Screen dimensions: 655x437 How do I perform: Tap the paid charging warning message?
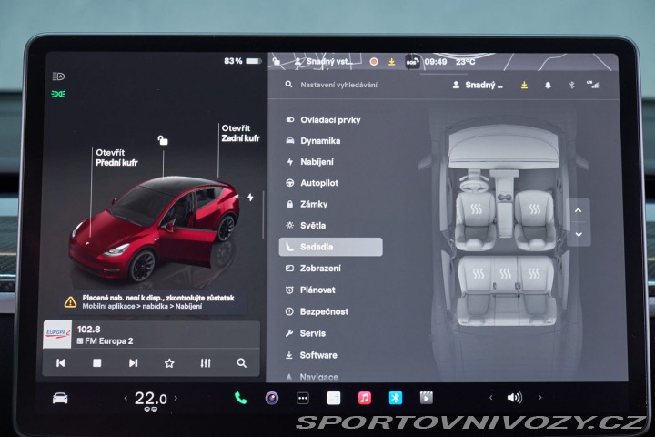click(x=155, y=301)
